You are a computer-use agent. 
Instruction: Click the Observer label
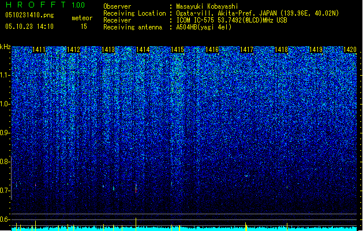click(x=117, y=6)
